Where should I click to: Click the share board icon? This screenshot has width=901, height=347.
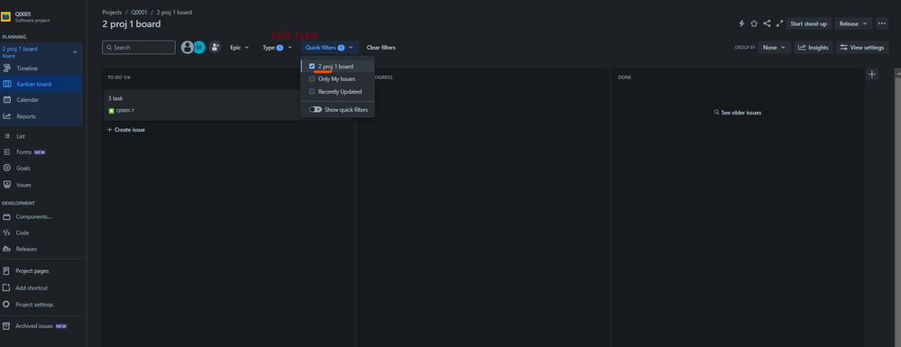tap(767, 23)
